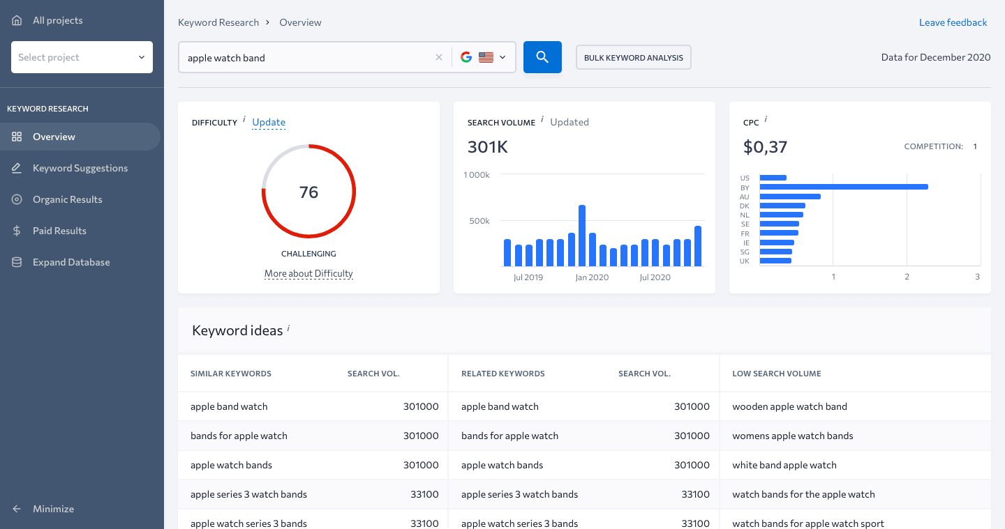
Task: Click the home icon beside All projects
Action: tap(17, 20)
